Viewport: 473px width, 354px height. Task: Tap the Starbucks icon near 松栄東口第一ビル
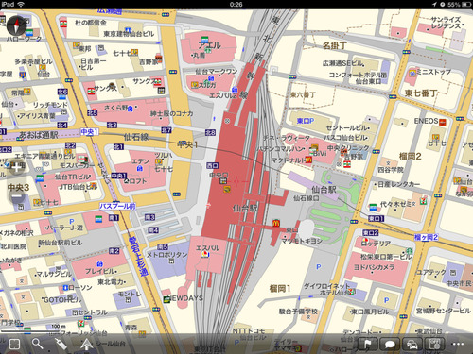[x=409, y=251]
